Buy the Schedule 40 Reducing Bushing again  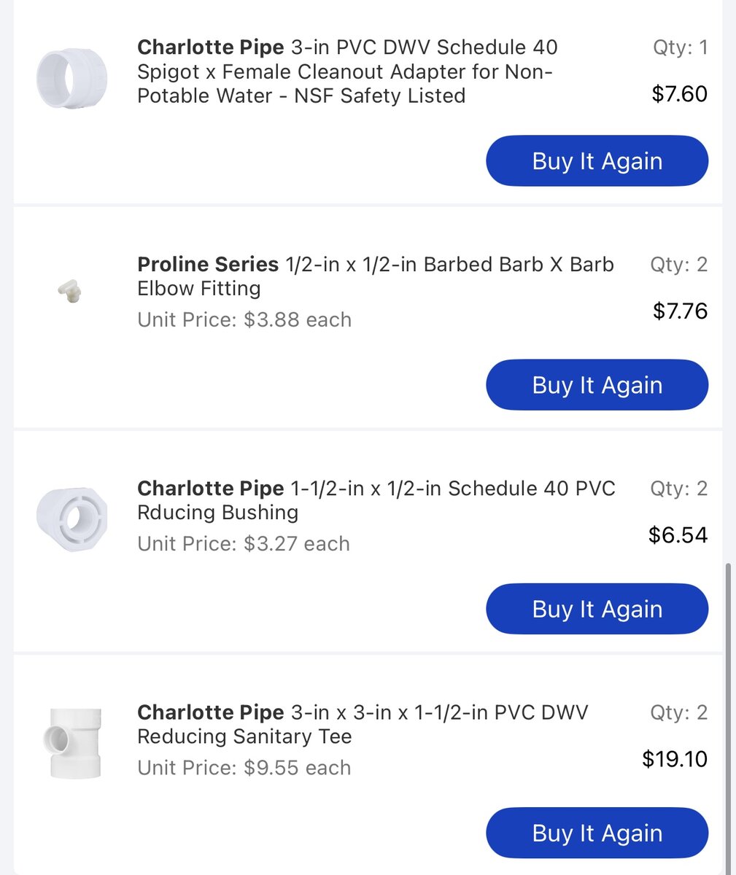tap(597, 608)
